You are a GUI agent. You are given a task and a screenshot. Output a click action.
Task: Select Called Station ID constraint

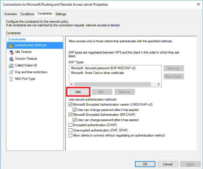[35, 65]
